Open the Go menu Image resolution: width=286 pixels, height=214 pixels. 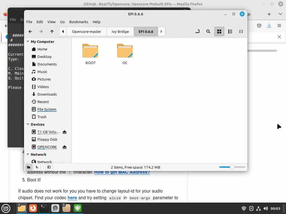click(62, 22)
